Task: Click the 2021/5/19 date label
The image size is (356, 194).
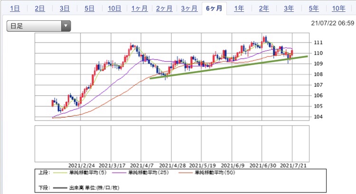Action: tap(202, 166)
